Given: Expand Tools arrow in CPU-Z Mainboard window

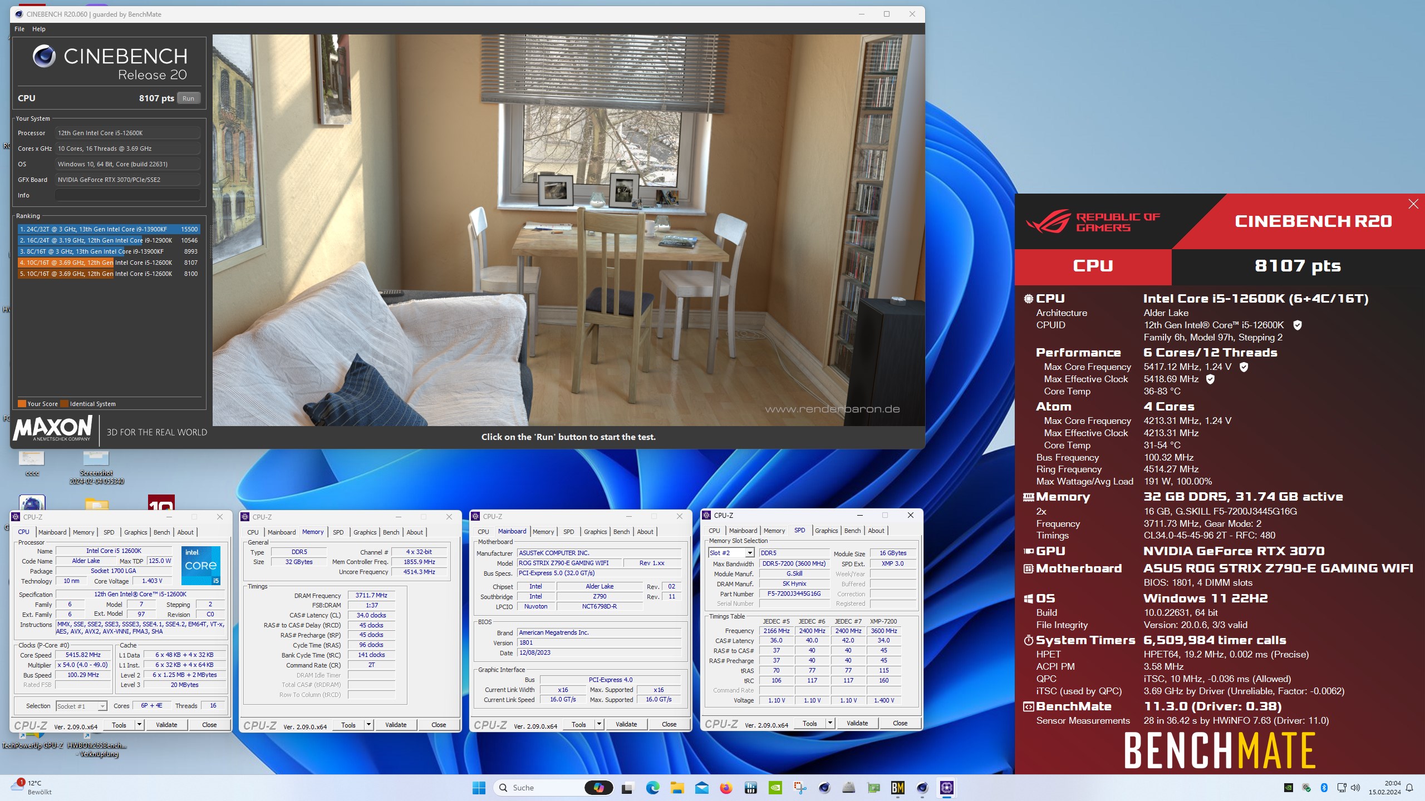Looking at the screenshot, I should tap(599, 724).
